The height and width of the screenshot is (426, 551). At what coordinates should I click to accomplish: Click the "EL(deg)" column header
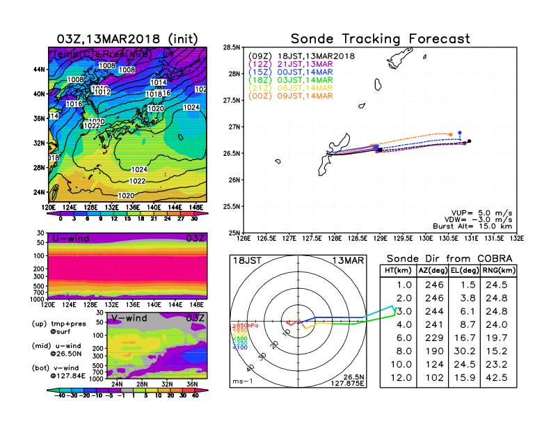[x=465, y=270]
